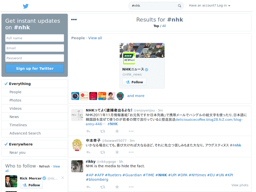
Task: Click the 'and more' people link
Action: 136,96
